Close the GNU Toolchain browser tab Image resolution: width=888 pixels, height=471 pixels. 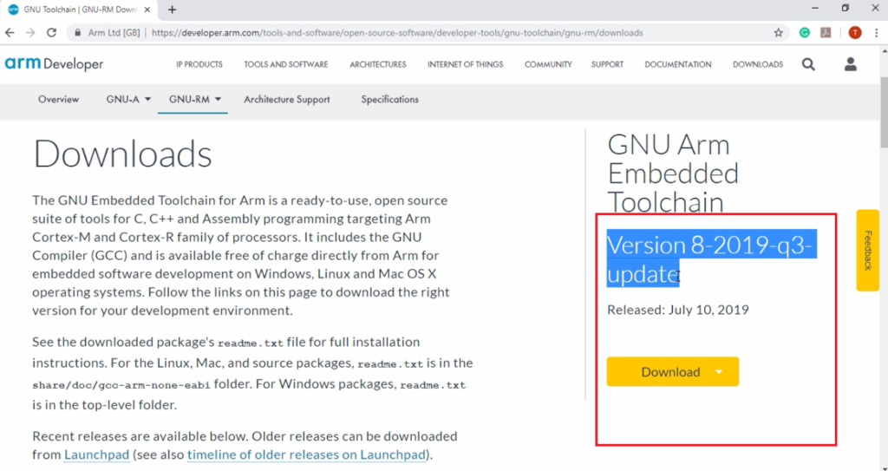click(x=147, y=10)
